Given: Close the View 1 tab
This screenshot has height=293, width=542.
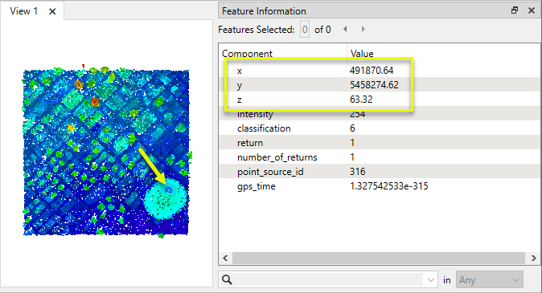Looking at the screenshot, I should [52, 11].
